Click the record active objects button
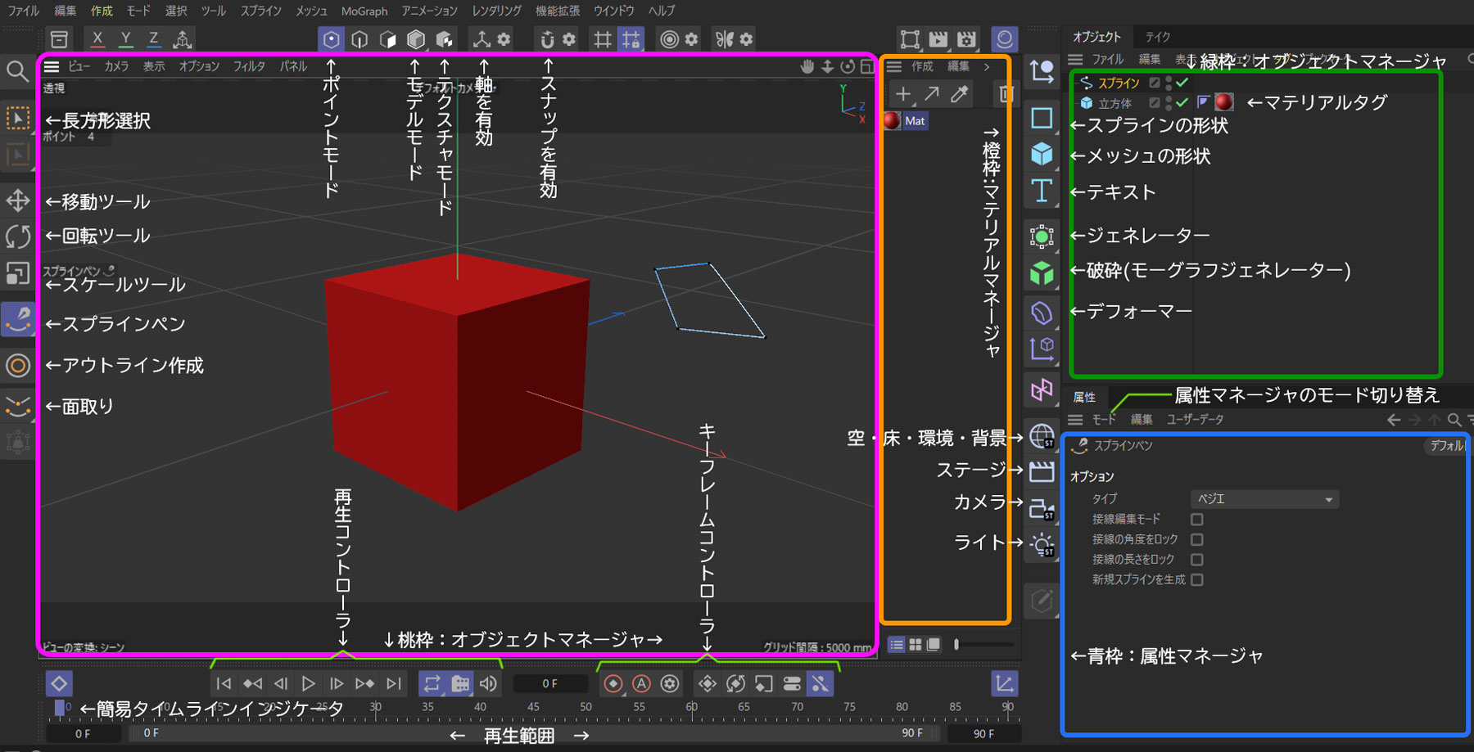 613,684
